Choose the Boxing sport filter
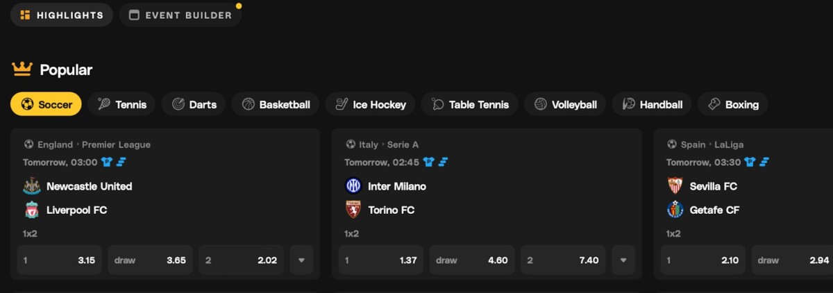The image size is (833, 293). tap(732, 104)
